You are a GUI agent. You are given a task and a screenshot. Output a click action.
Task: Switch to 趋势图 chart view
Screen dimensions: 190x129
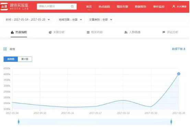tap(11, 59)
